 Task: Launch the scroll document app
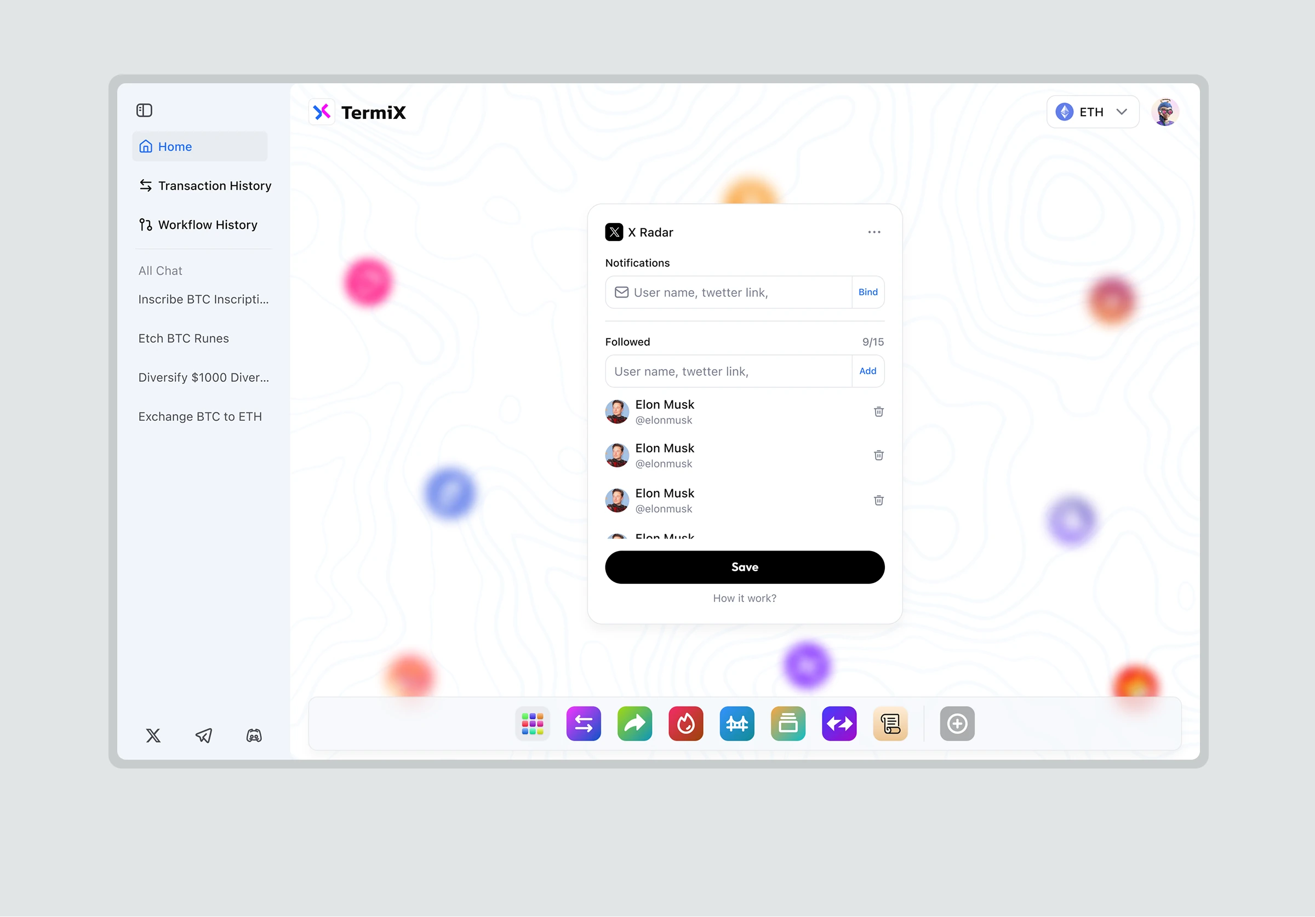tap(890, 724)
